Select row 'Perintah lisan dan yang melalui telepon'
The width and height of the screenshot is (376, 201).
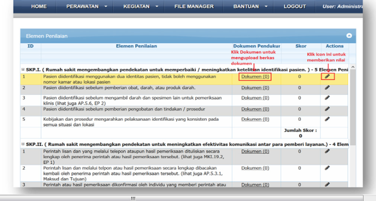(184, 156)
